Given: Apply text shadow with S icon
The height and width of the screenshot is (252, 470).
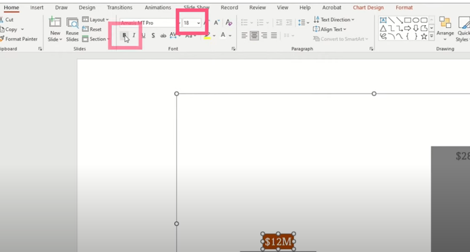Looking at the screenshot, I should point(153,36).
